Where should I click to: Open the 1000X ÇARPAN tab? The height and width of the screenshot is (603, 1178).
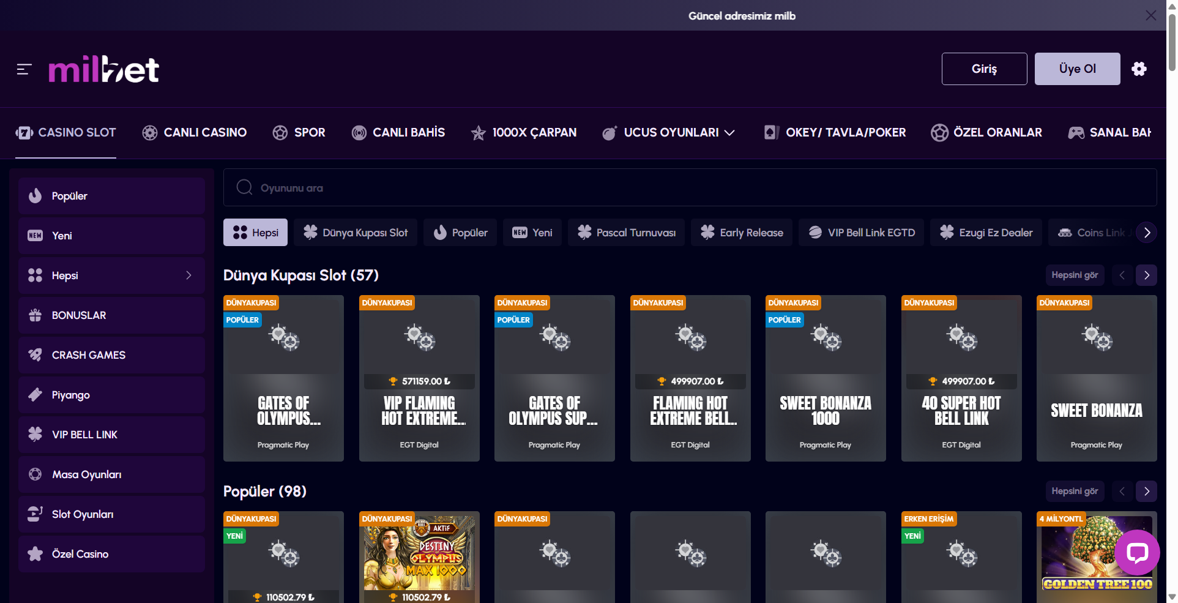coord(523,133)
